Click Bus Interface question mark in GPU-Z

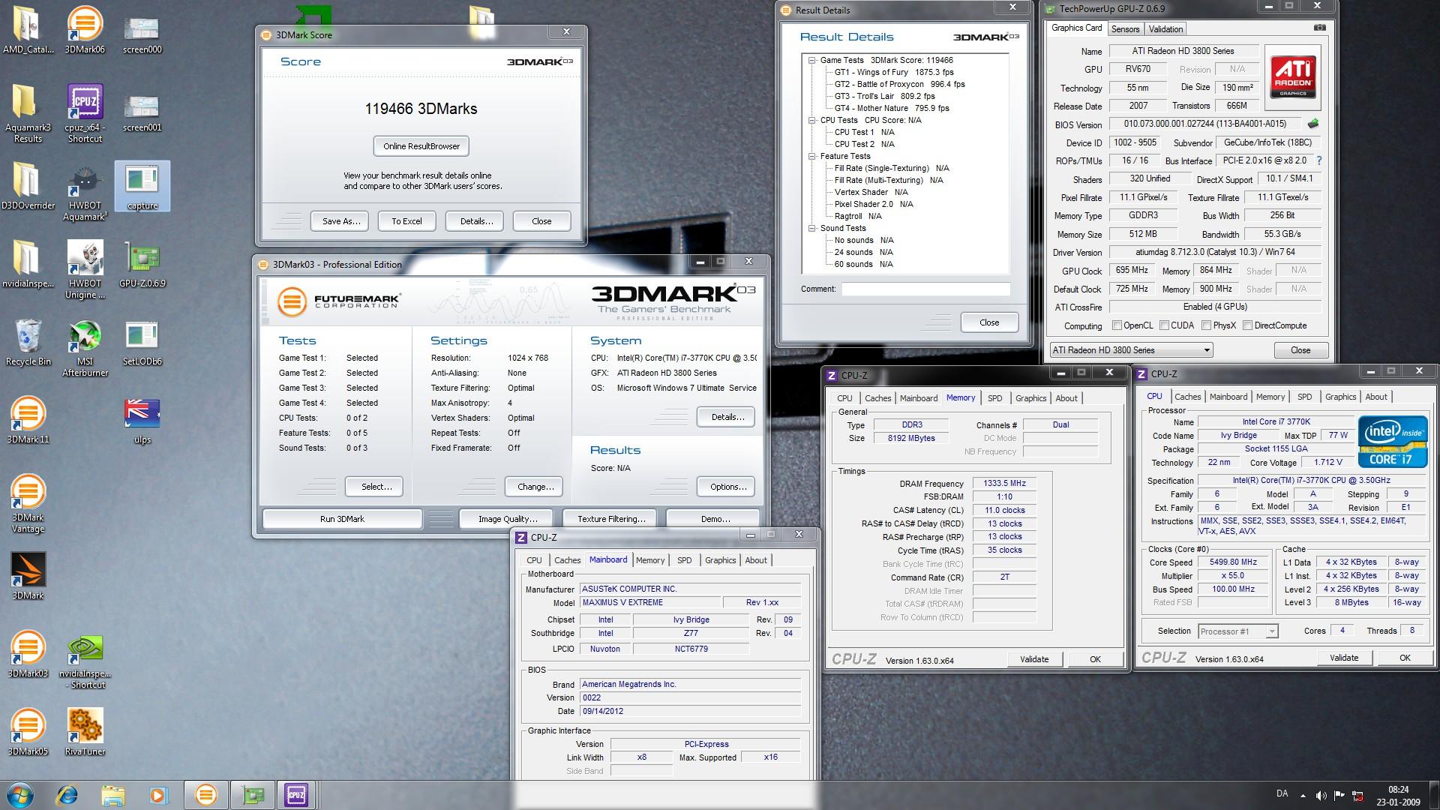click(1319, 160)
